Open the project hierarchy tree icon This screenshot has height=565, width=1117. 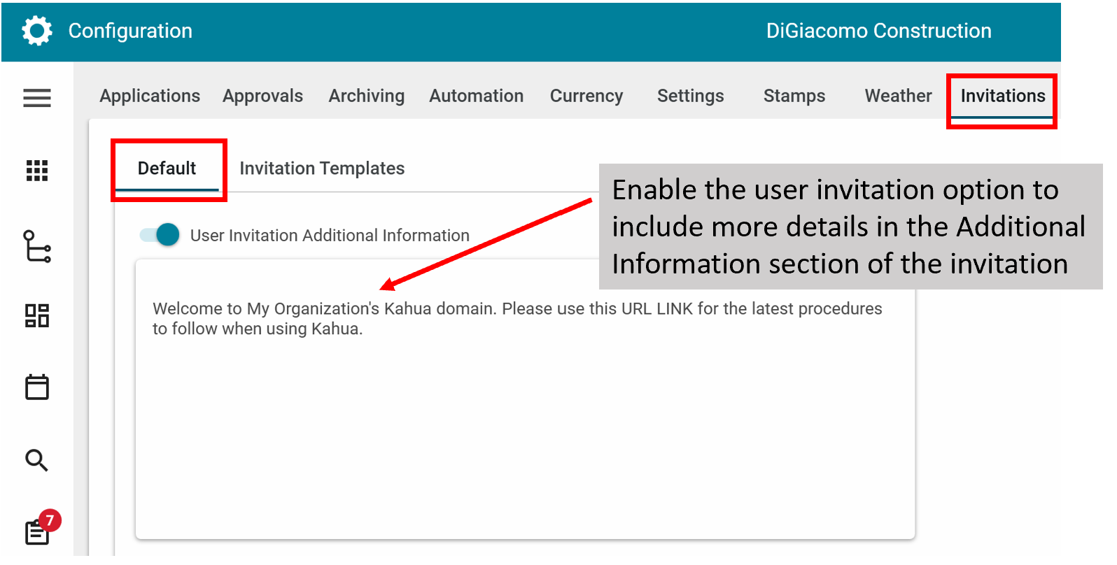(36, 246)
